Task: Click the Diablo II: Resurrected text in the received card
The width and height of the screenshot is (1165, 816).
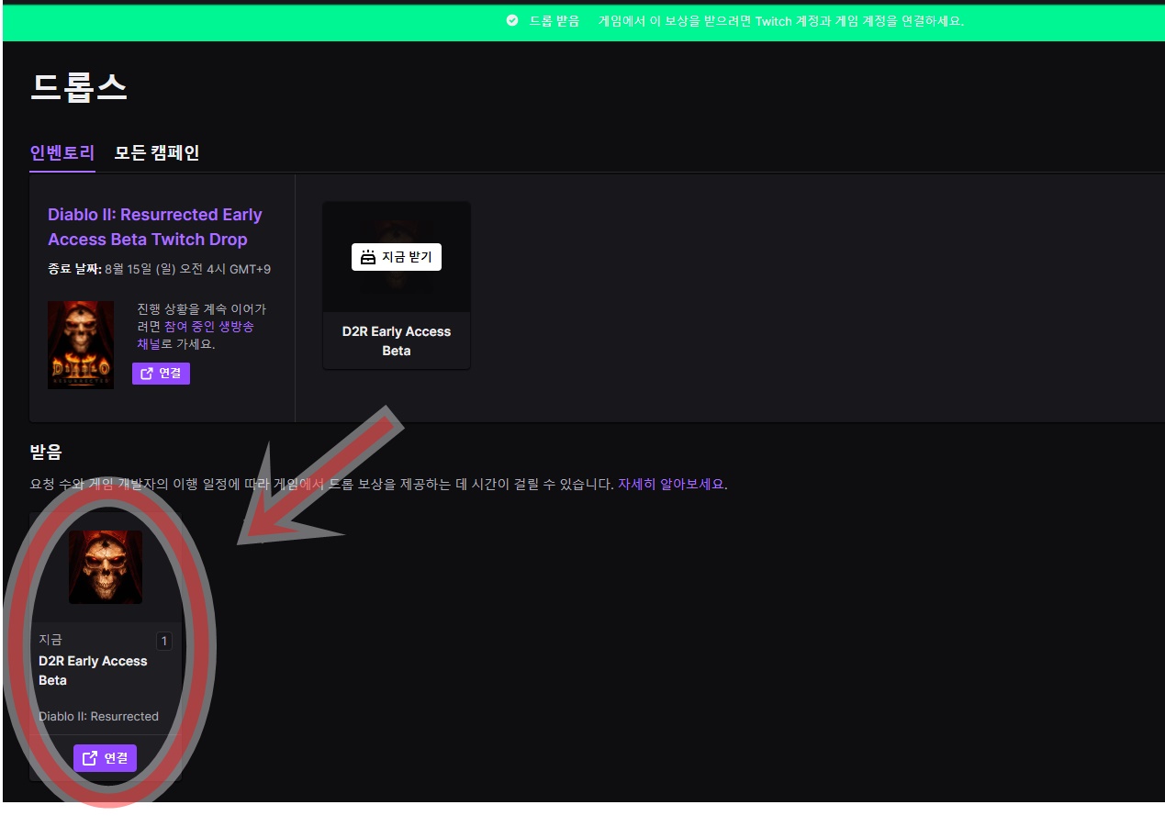Action: click(x=98, y=716)
